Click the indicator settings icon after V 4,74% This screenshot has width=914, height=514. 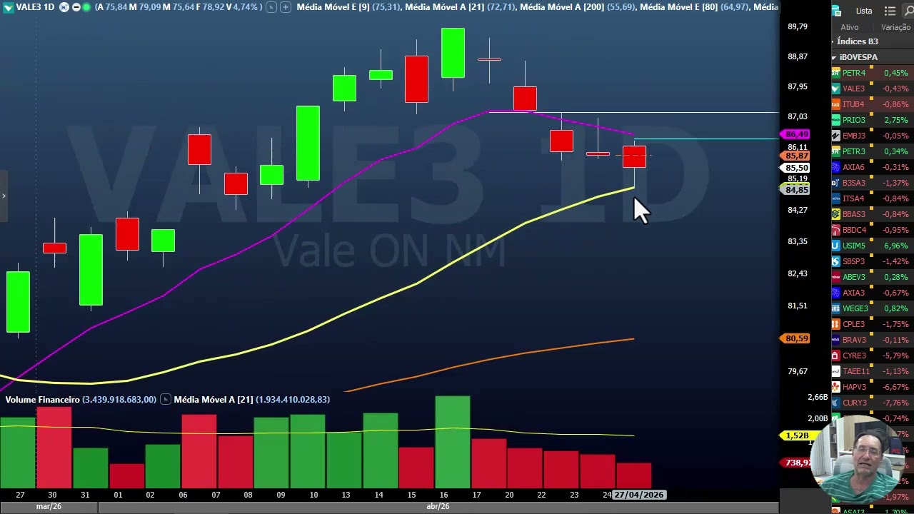coord(271,7)
